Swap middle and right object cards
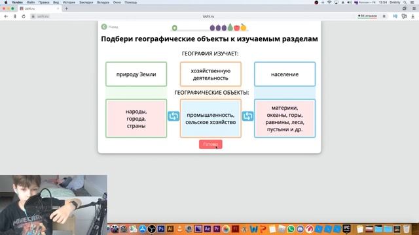This screenshot has height=235, width=419. 247,116
